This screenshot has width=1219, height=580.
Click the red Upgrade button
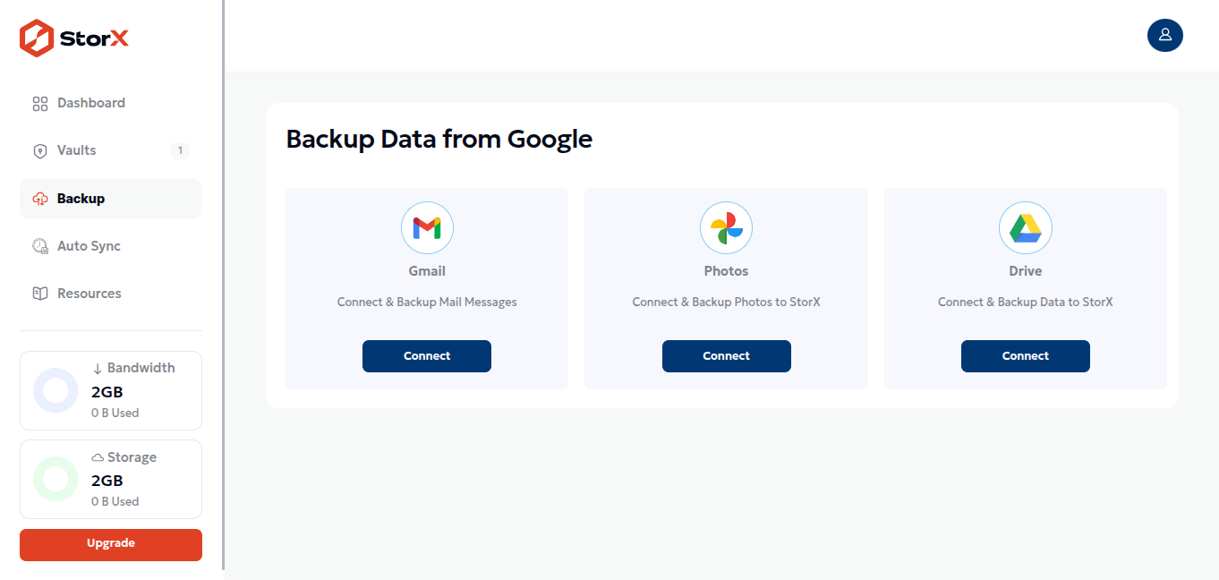111,545
